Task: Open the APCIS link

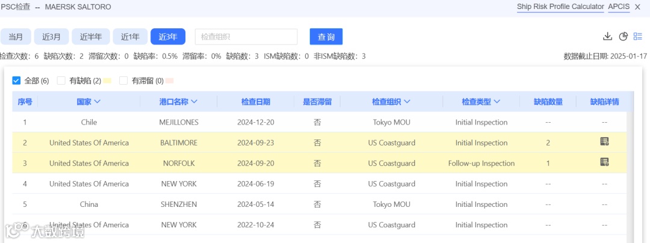Action: 619,7
